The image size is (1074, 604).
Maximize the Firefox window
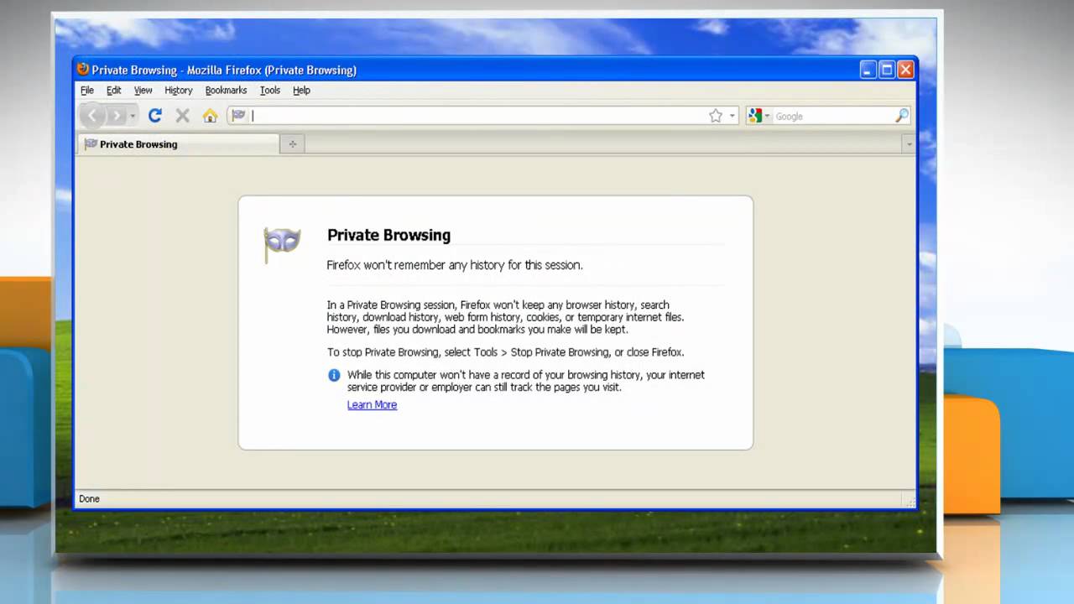click(x=887, y=70)
